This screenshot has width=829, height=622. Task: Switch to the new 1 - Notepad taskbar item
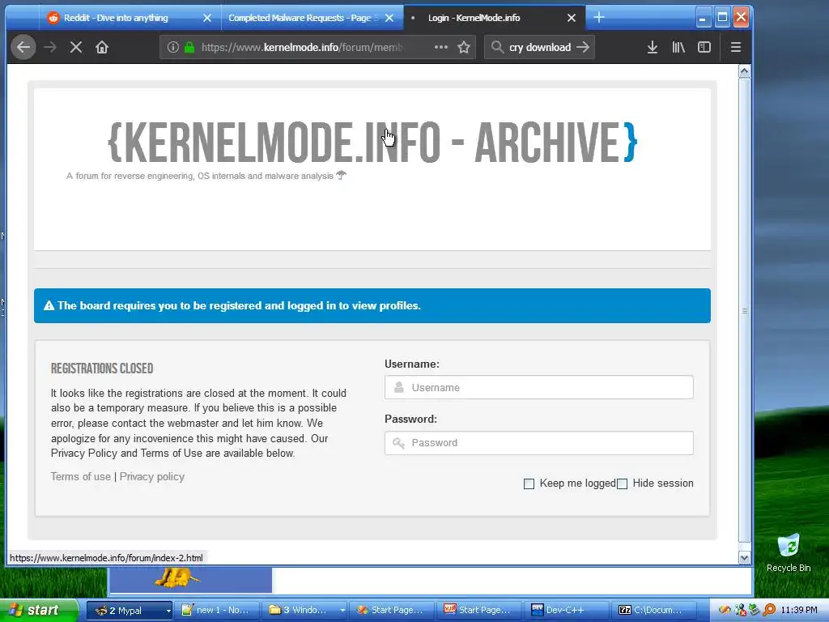[216, 610]
